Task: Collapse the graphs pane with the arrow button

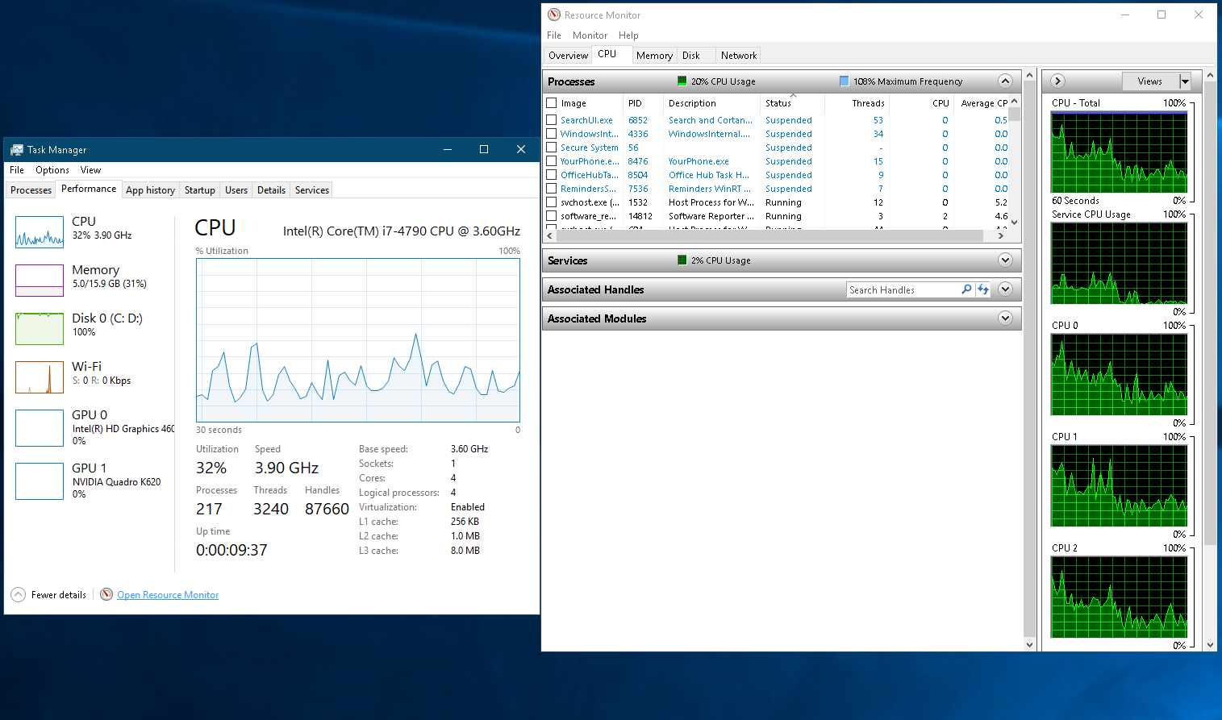Action: [x=1058, y=81]
